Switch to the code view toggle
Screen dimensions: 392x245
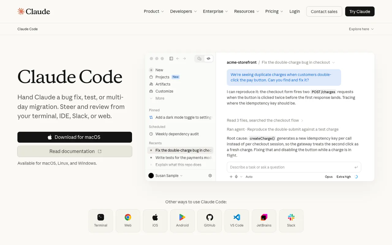(209, 58)
